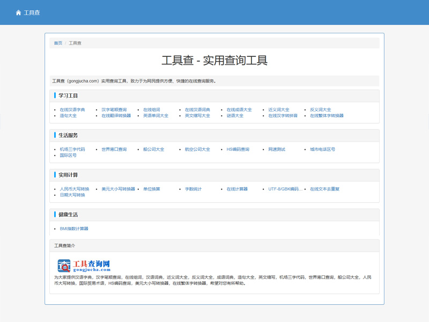Open the HS编码查询 link
Viewport: 429px width, 322px height.
(x=238, y=149)
